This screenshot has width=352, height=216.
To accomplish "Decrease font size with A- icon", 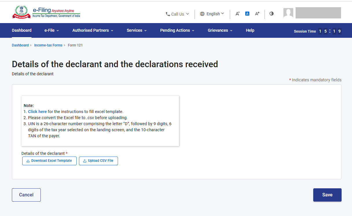I will (237, 14).
